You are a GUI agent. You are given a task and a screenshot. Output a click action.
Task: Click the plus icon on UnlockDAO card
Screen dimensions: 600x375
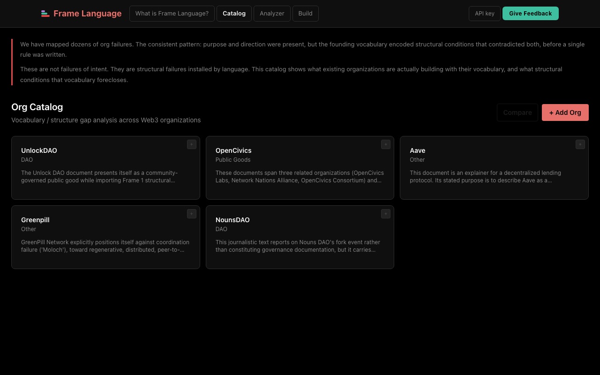(192, 144)
